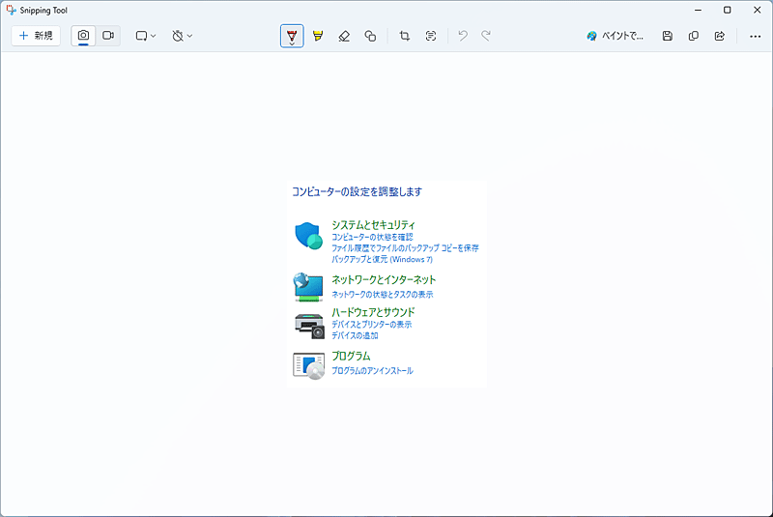The height and width of the screenshot is (517, 773).
Task: Open the three-dot more options menu
Action: [x=755, y=36]
